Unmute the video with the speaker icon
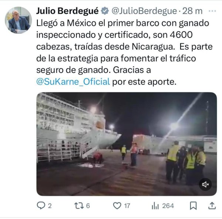222x219 pixels. [x=205, y=184]
